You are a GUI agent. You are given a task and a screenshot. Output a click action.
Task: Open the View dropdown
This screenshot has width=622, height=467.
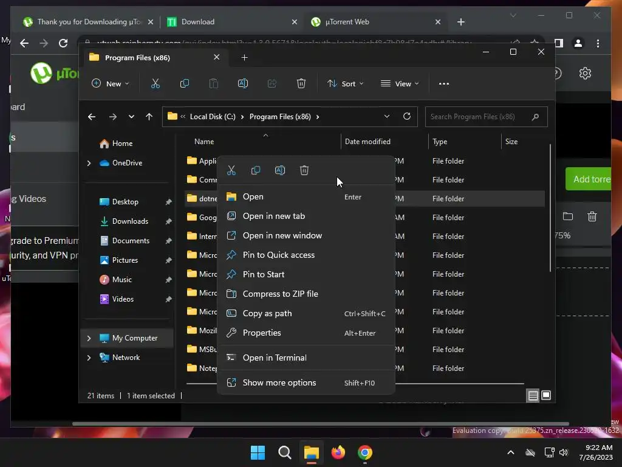tap(400, 83)
